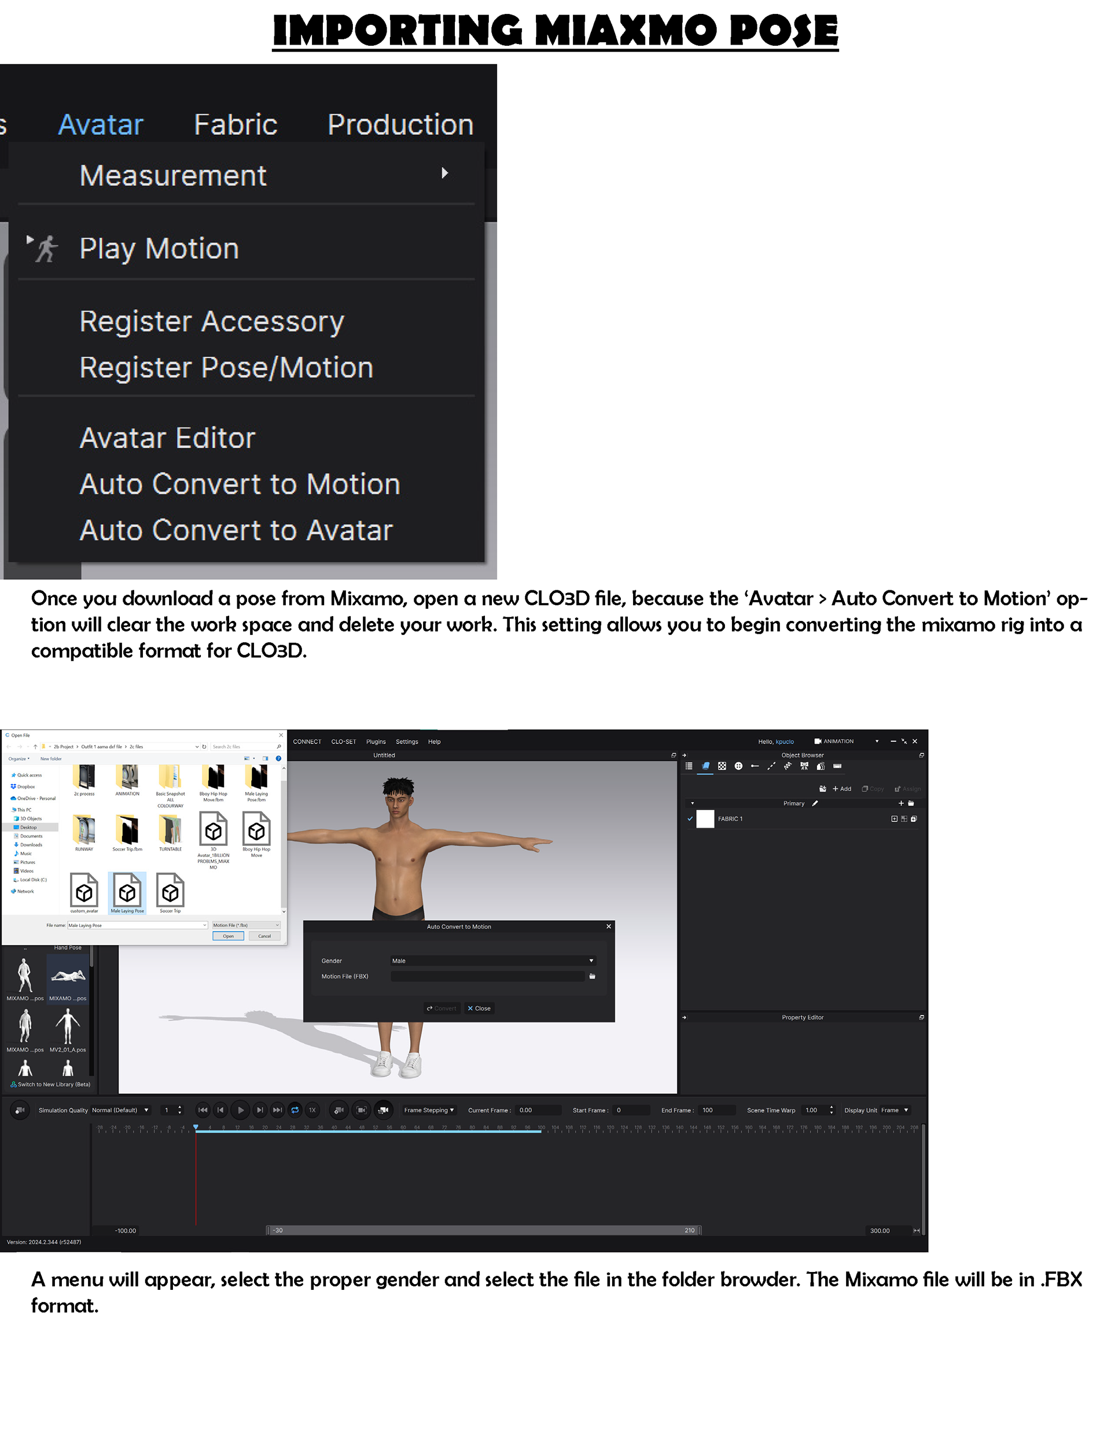Select Male Laying Pose file
Image resolution: width=1111 pixels, height=1438 pixels.
pos(127,893)
